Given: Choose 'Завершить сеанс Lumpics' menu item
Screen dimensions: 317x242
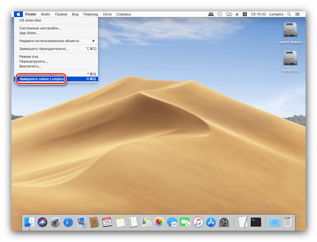Looking at the screenshot, I should click(x=56, y=79).
